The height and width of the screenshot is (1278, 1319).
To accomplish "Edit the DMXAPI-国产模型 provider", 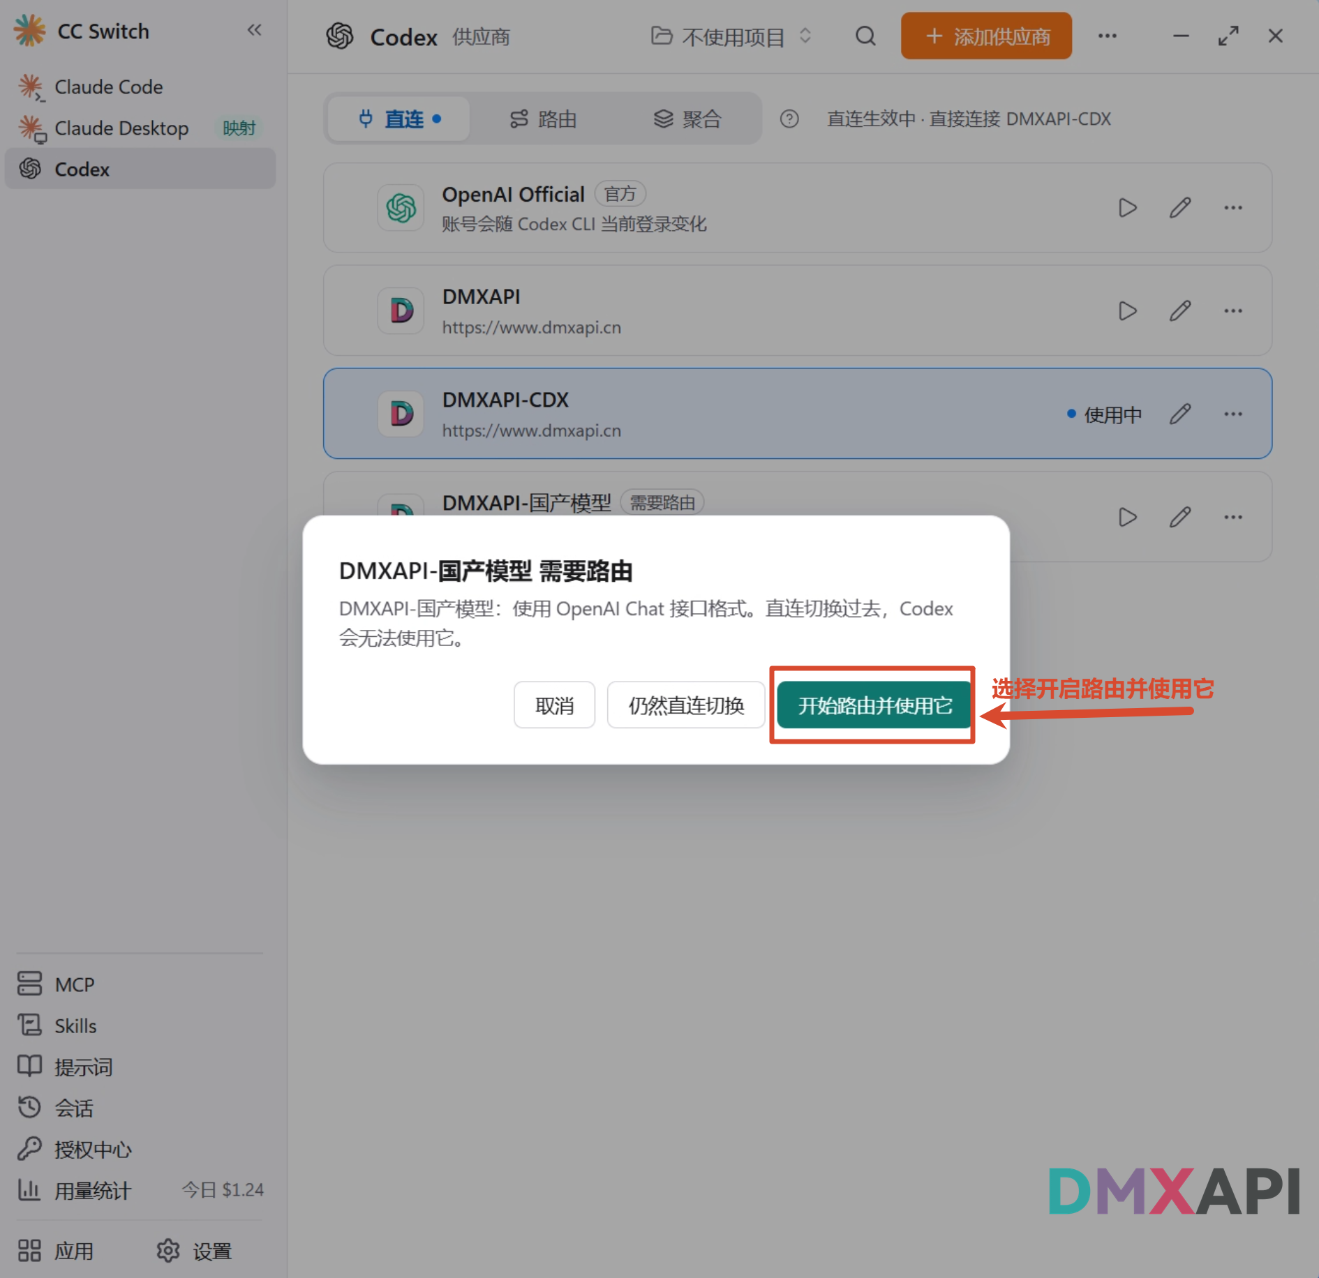I will (x=1180, y=518).
